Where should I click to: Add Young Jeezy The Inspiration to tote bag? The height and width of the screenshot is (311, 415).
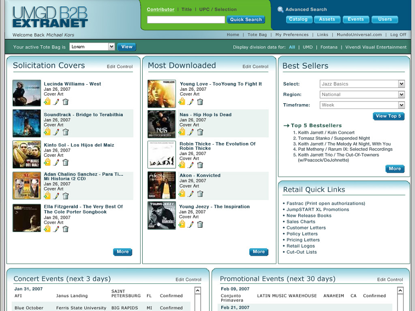click(182, 224)
